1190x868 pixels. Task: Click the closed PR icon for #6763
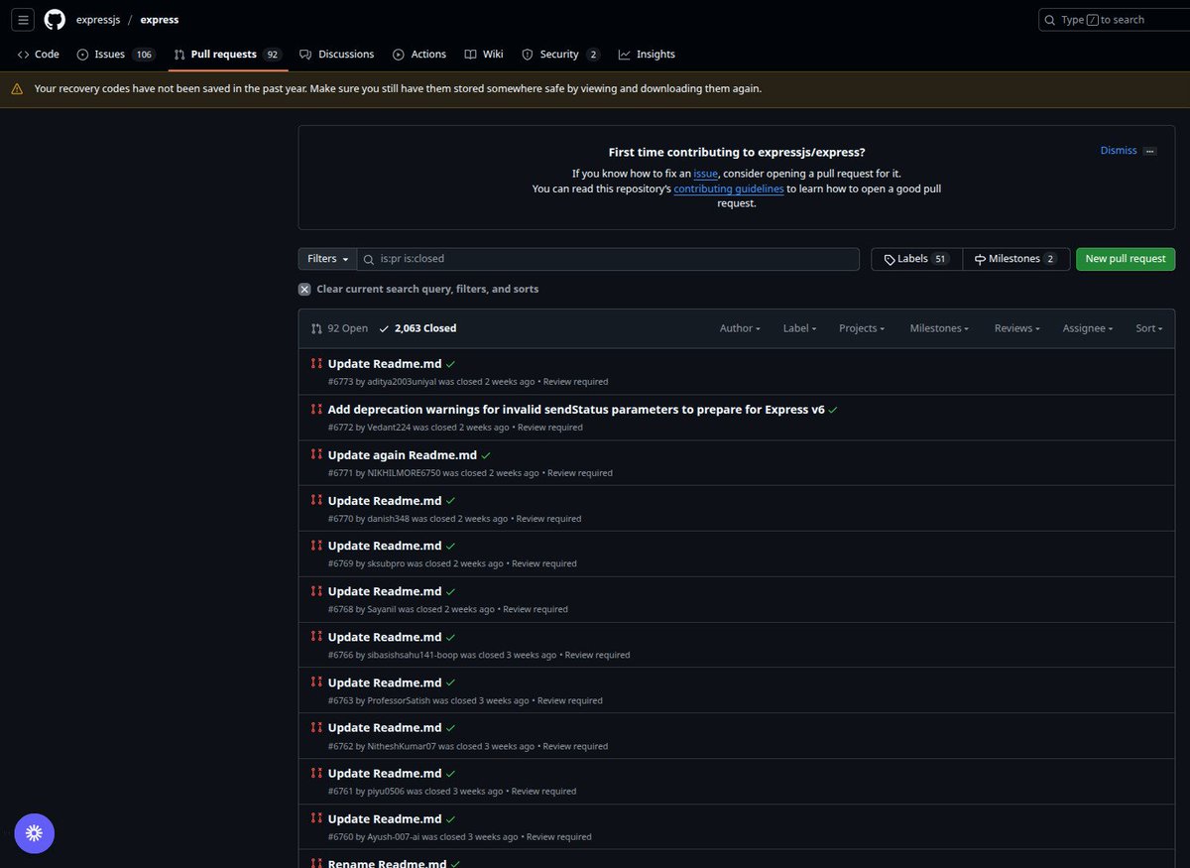316,682
